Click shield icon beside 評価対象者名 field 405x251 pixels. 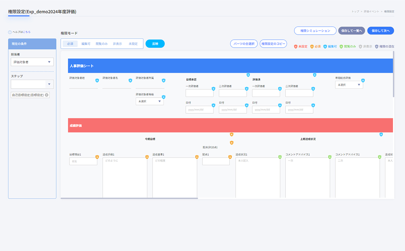click(130, 80)
